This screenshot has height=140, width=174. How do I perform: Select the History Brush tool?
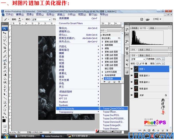click(x=5, y=68)
